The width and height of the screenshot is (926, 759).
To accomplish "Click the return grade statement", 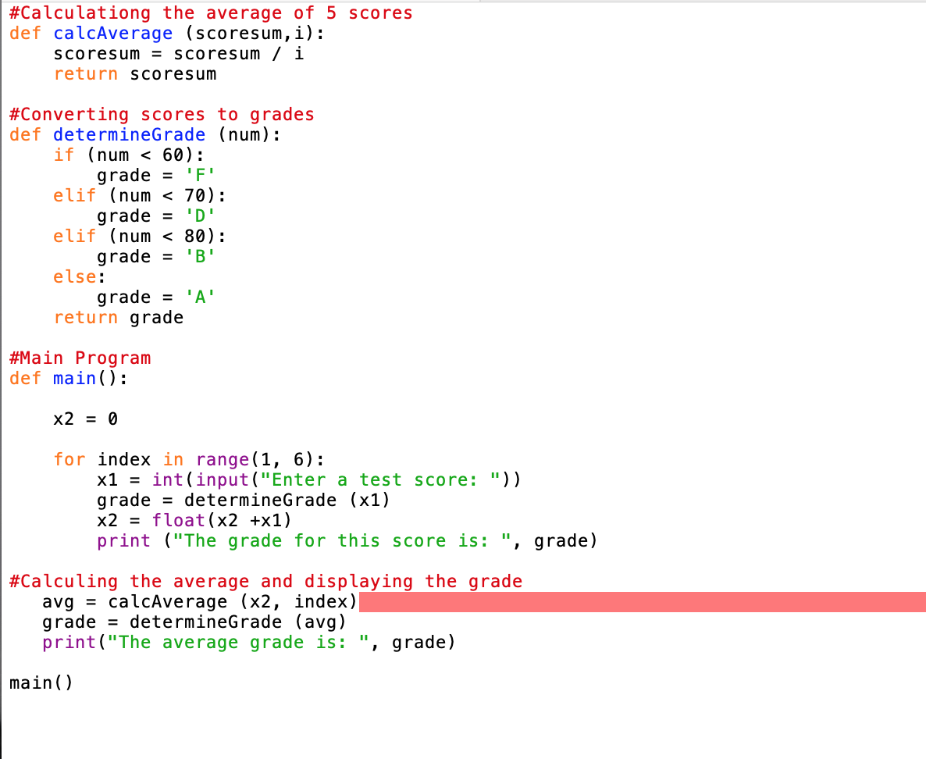I will click(117, 317).
